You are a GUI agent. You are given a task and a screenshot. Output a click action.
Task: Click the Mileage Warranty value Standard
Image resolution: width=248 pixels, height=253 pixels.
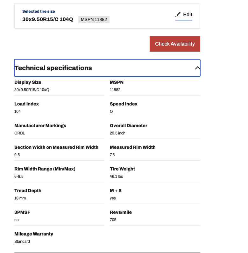point(22,242)
